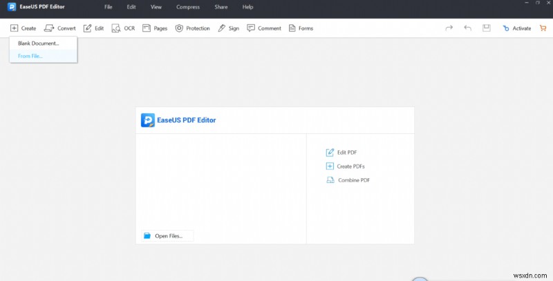Open the Compress menu
The image size is (553, 281).
tap(188, 7)
